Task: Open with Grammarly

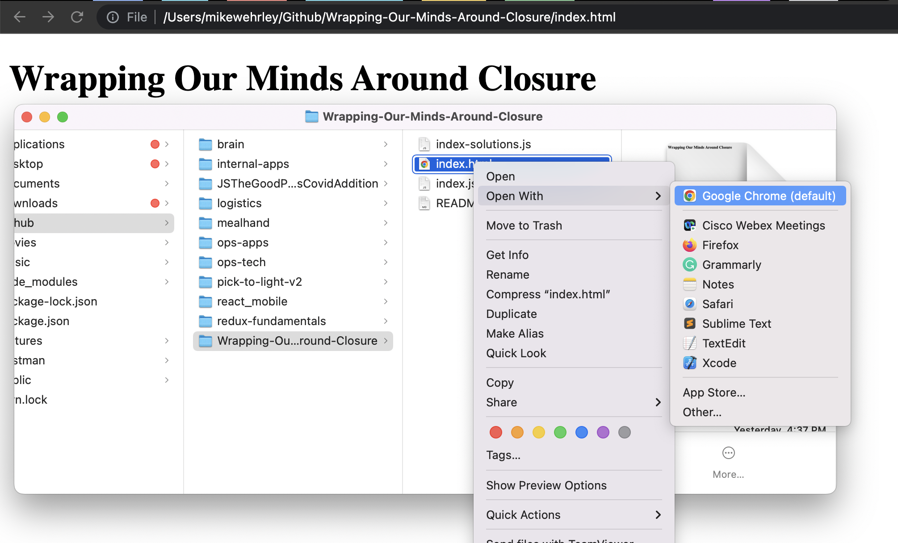Action: (731, 265)
